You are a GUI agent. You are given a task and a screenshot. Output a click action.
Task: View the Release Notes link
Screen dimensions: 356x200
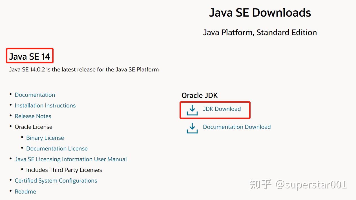tap(33, 116)
